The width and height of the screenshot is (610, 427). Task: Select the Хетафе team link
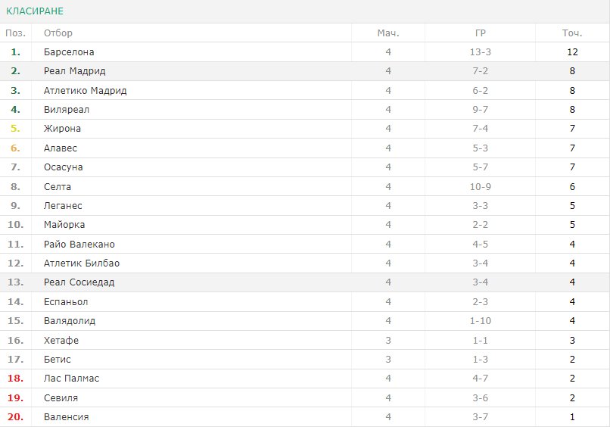(61, 341)
